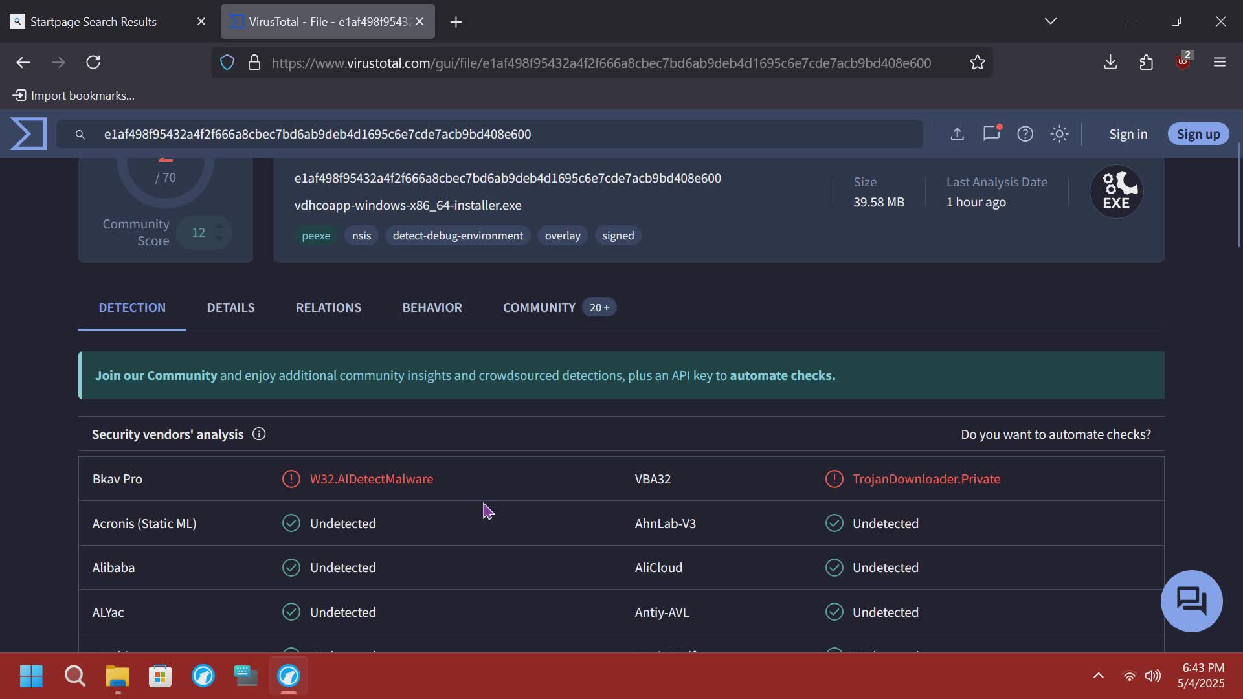Switch to the COMMUNITY tab
The width and height of the screenshot is (1243, 699).
559,307
